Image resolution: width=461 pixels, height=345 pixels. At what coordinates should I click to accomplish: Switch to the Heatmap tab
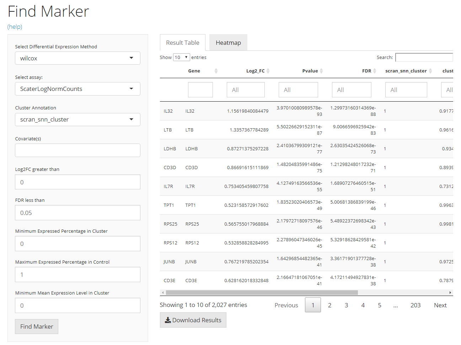click(228, 43)
